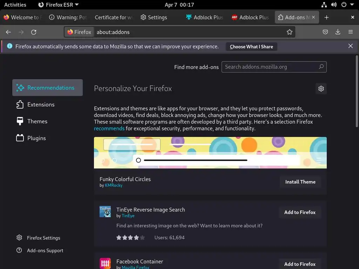Click the Facebook Container add-on icon
Image resolution: width=359 pixels, height=269 pixels.
pyautogui.click(x=105, y=263)
